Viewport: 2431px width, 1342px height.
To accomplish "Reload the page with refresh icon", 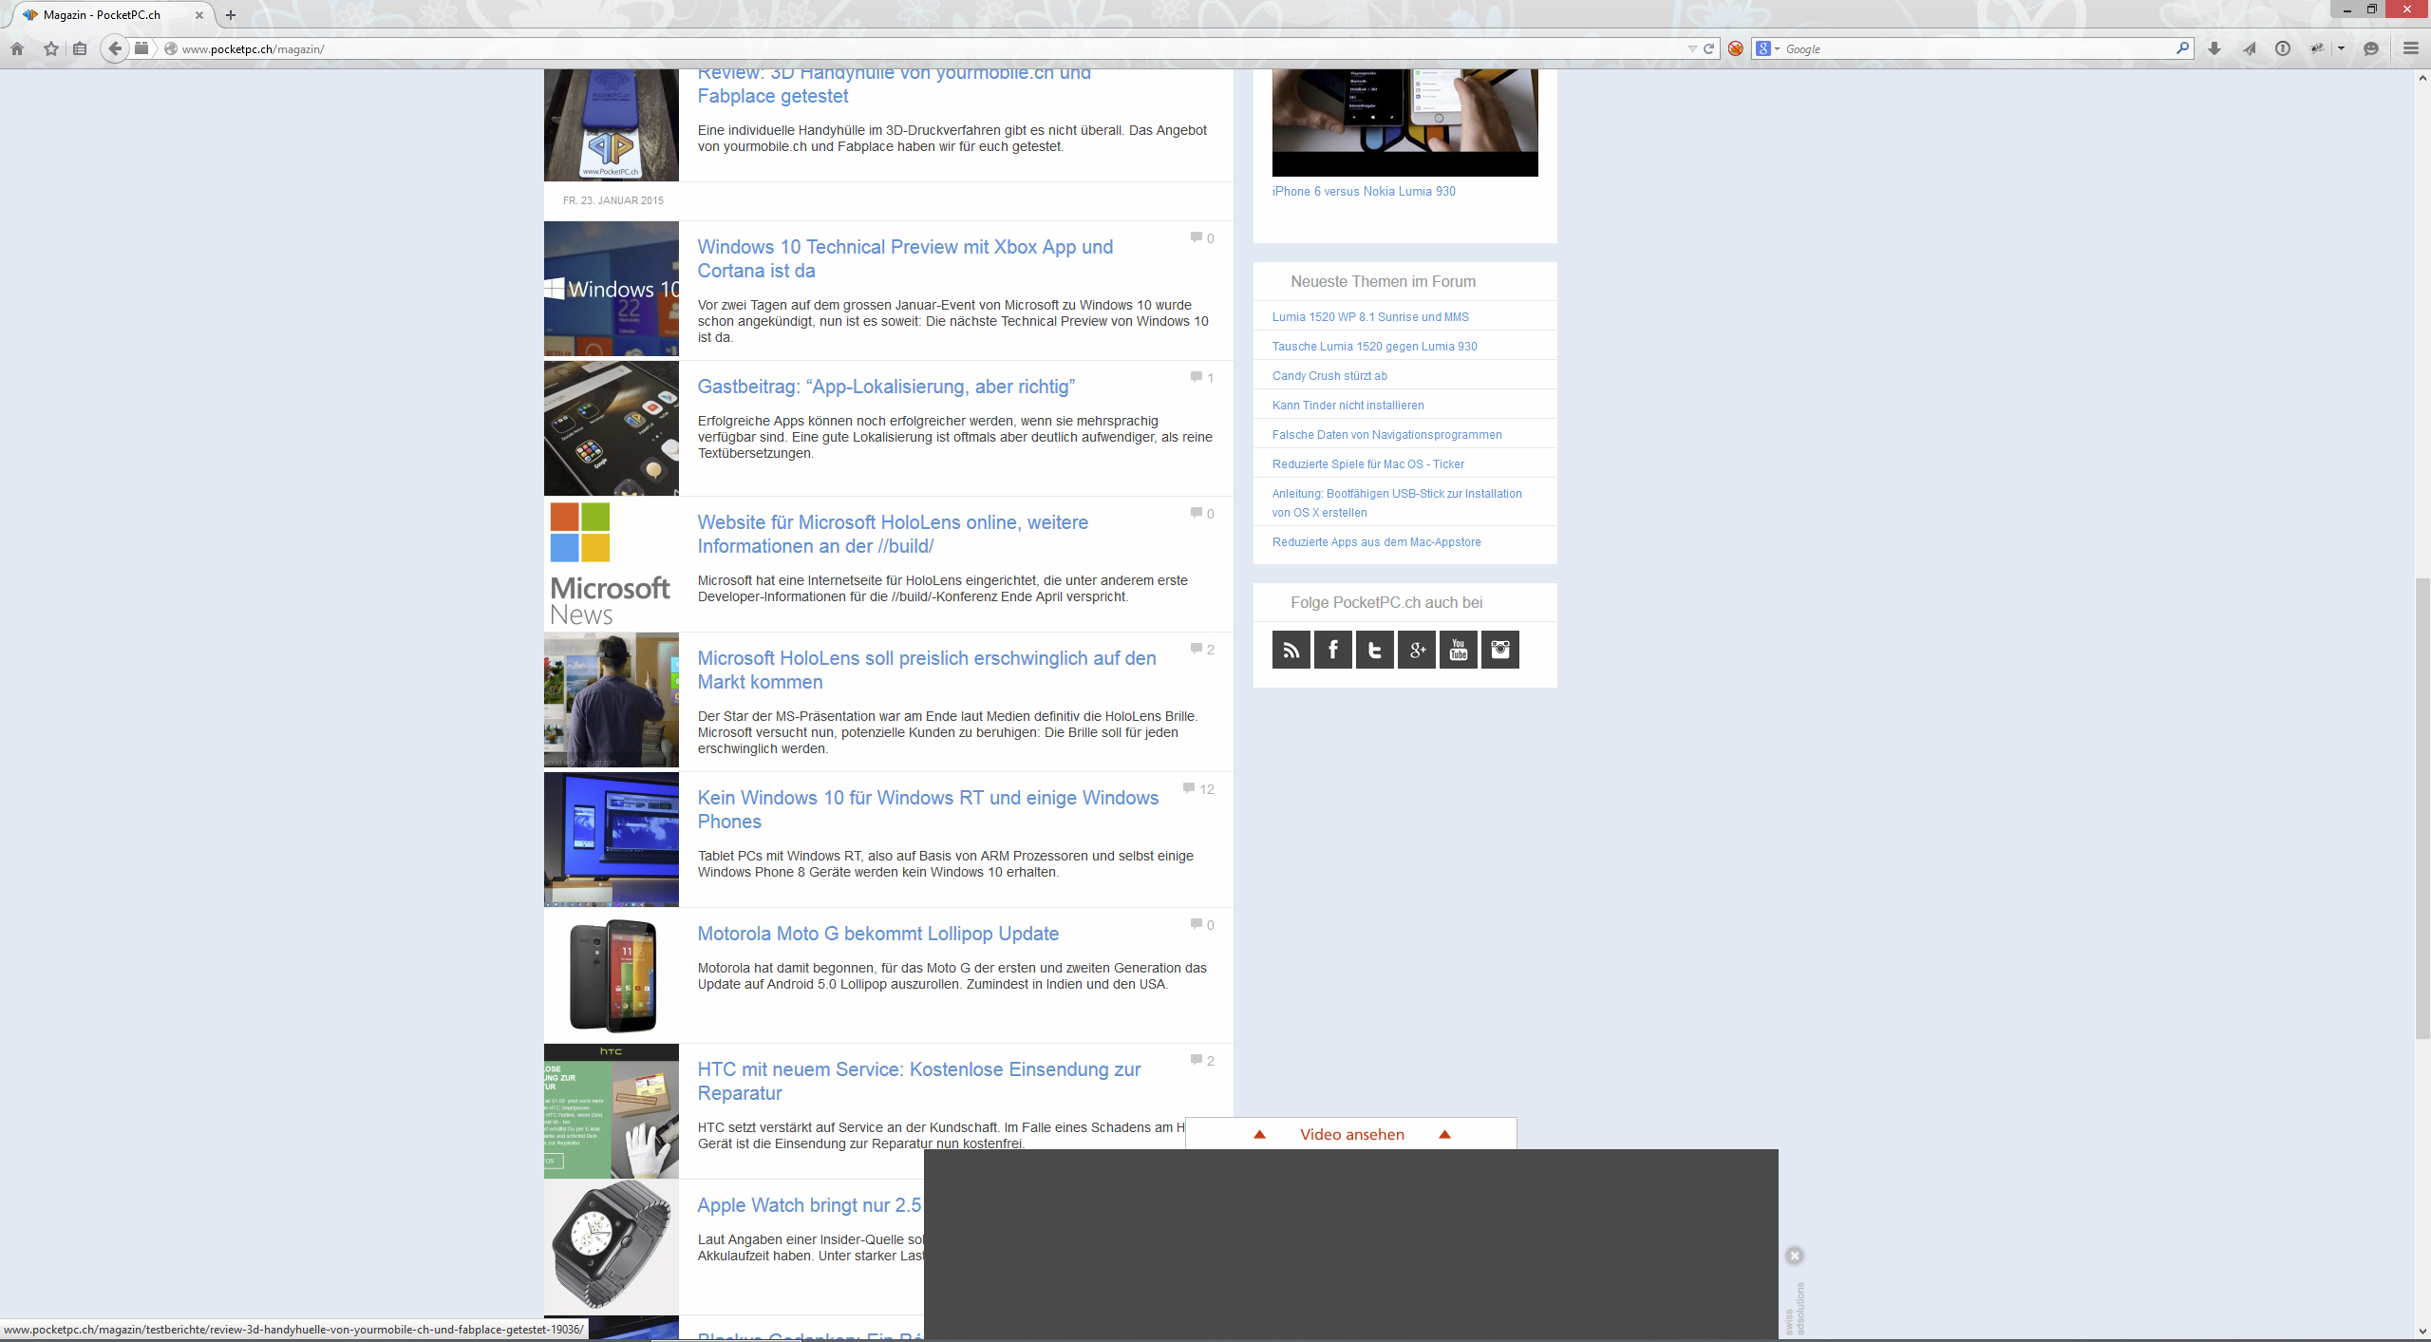I will tap(1708, 48).
